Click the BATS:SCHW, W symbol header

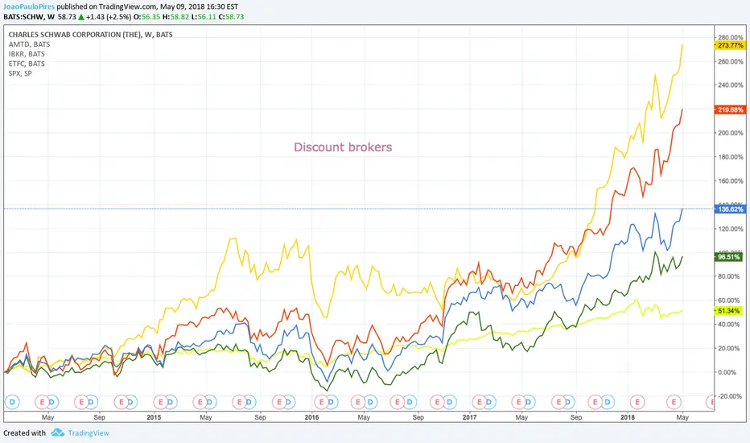point(29,17)
